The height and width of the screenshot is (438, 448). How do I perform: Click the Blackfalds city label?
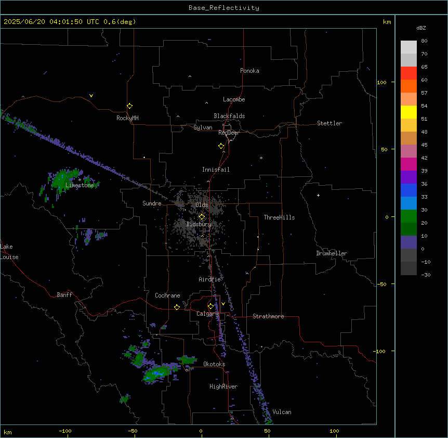tap(229, 116)
